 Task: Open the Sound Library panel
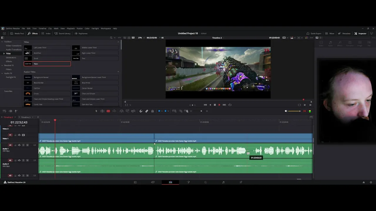click(x=62, y=33)
